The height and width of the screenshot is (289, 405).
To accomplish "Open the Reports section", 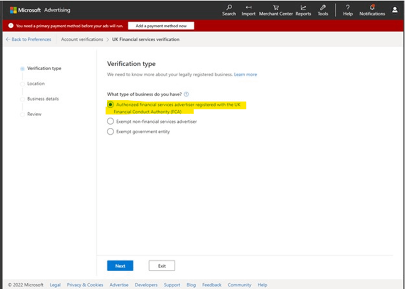I will point(303,10).
